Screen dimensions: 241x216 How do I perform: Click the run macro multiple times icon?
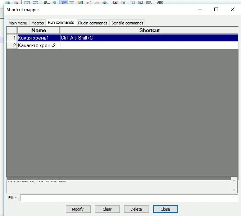point(140,2)
